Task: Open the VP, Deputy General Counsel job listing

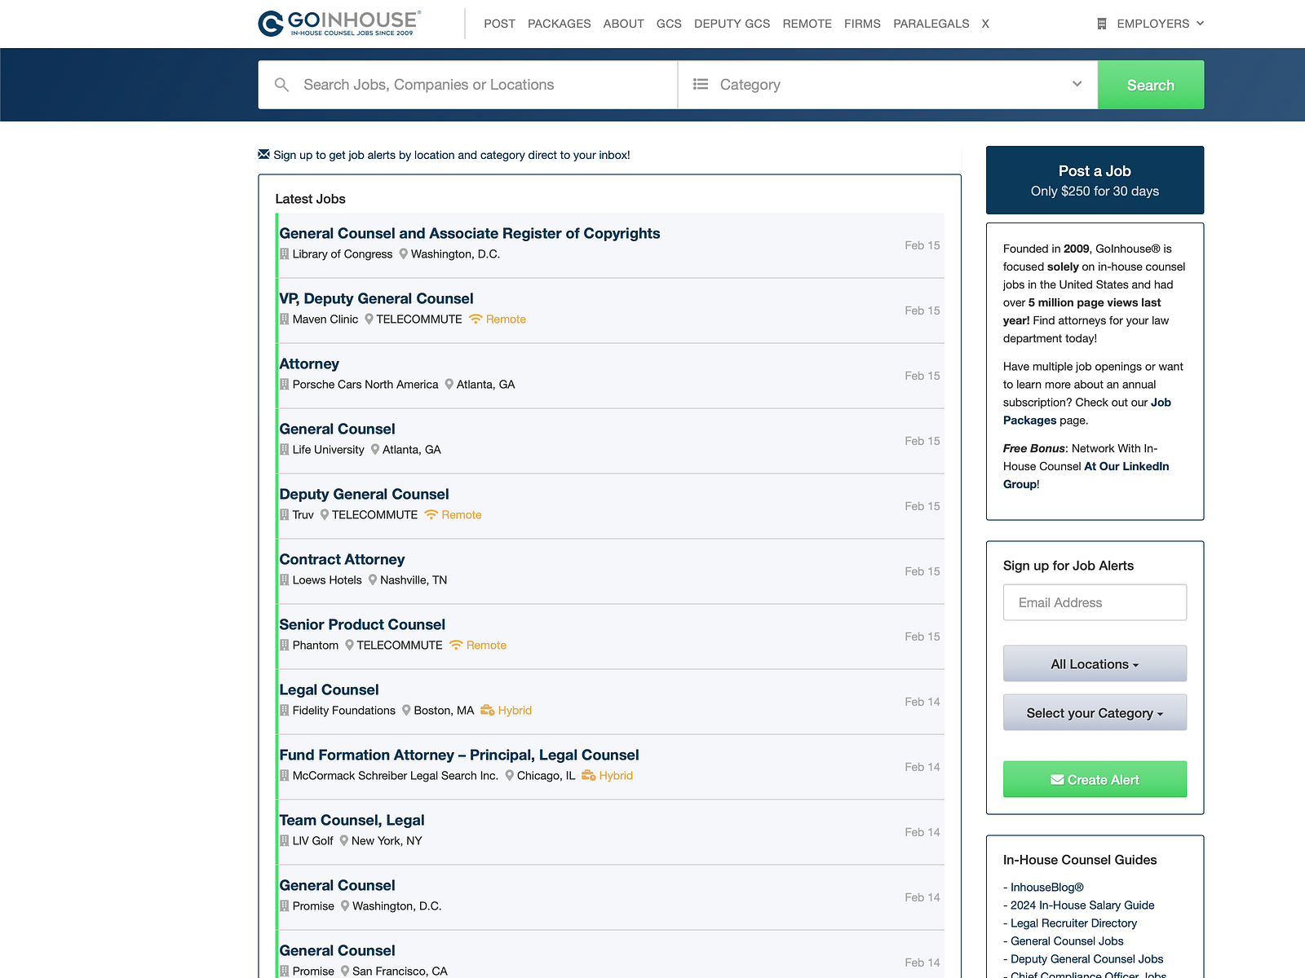Action: 376,298
